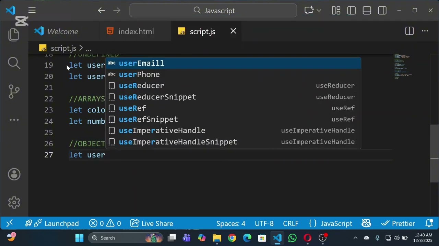Image resolution: width=439 pixels, height=246 pixels.
Task: Open the errors and warnings counter
Action: pos(105,223)
